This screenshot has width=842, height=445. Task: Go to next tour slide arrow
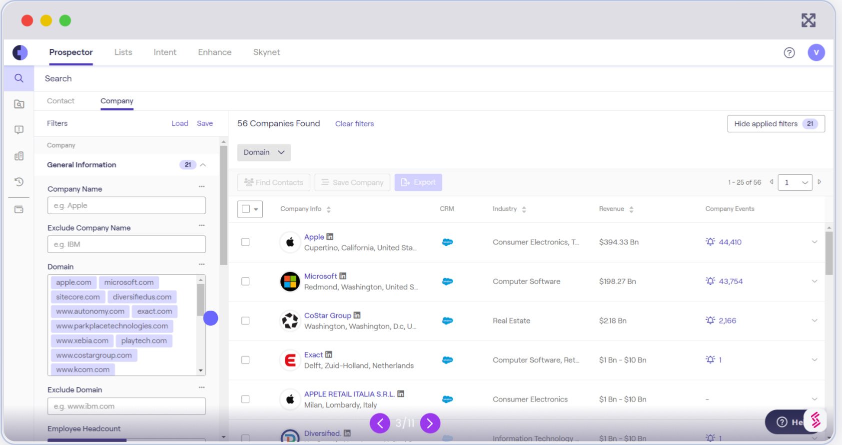point(430,424)
